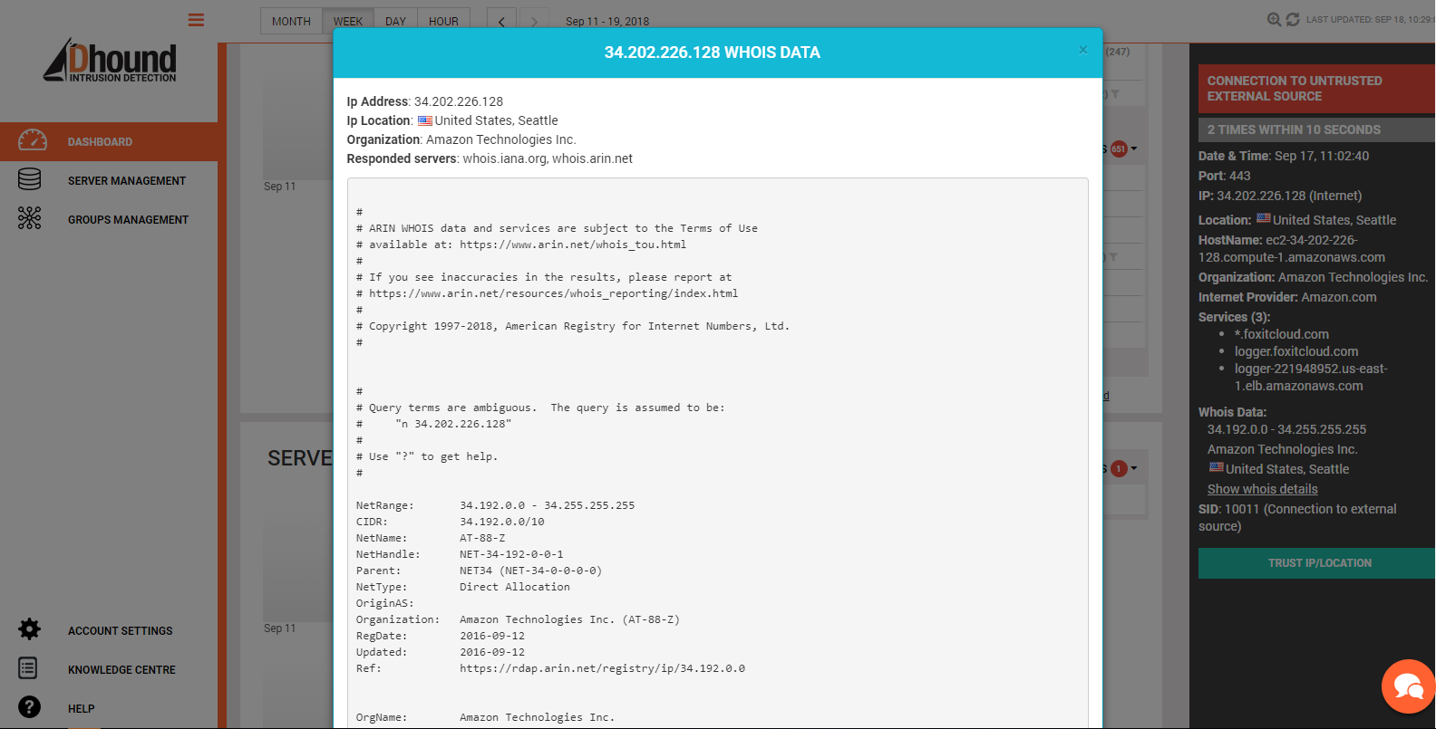Screen dimensions: 1436x729
Task: Click the 34.202.226.128 WHOIS DATA title
Action: (713, 53)
